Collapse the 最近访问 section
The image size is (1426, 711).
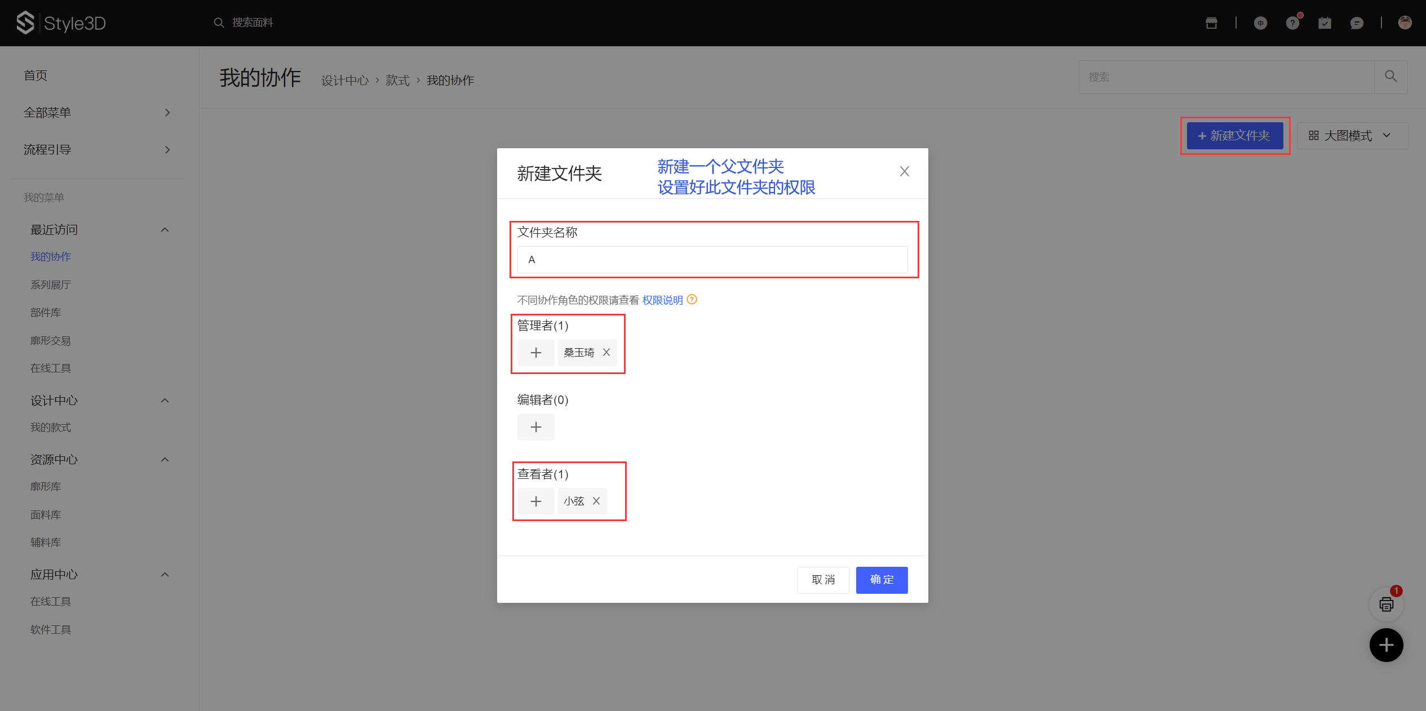pos(165,230)
